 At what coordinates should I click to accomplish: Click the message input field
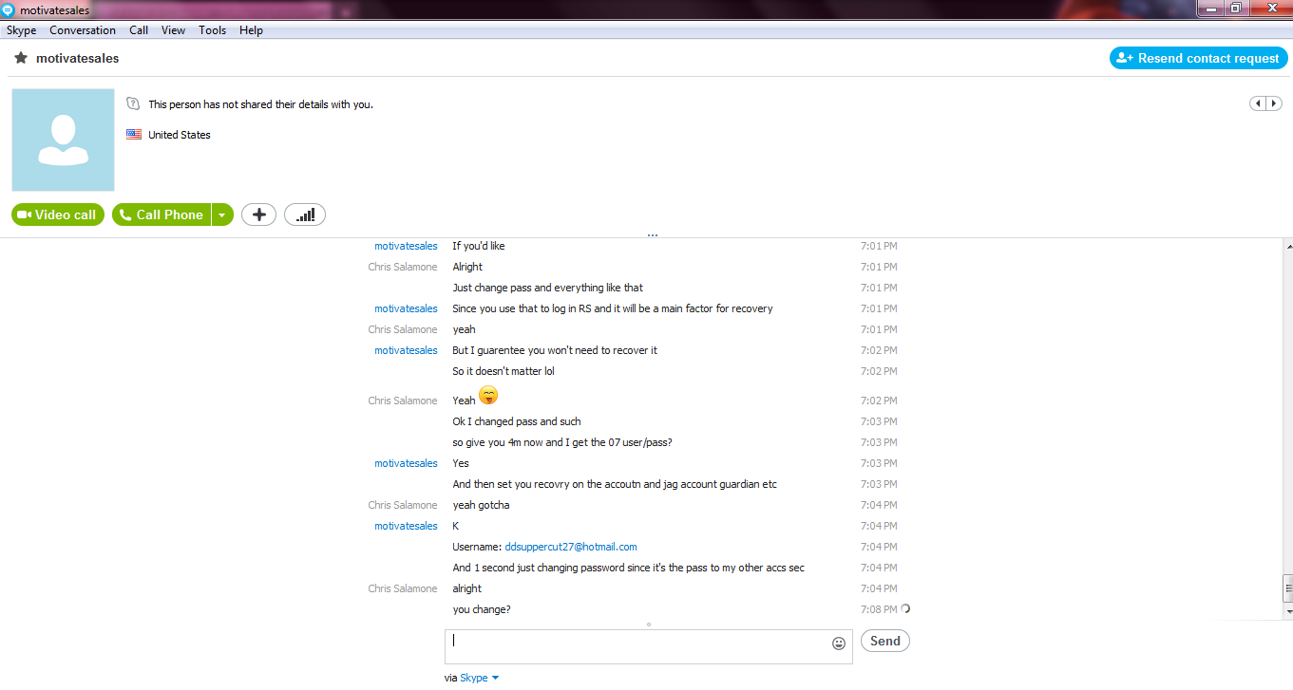649,646
